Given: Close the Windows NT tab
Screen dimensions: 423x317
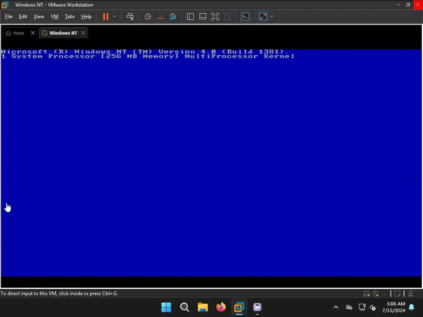Looking at the screenshot, I should click(x=83, y=33).
